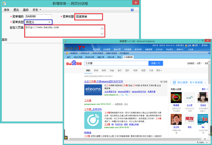The width and height of the screenshot is (212, 145).
Task: Expand the 放心搜索 banner chevron
Action: pos(205,83)
